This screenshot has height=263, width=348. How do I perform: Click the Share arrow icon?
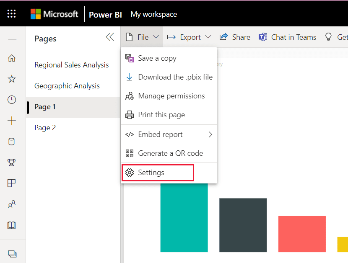224,37
